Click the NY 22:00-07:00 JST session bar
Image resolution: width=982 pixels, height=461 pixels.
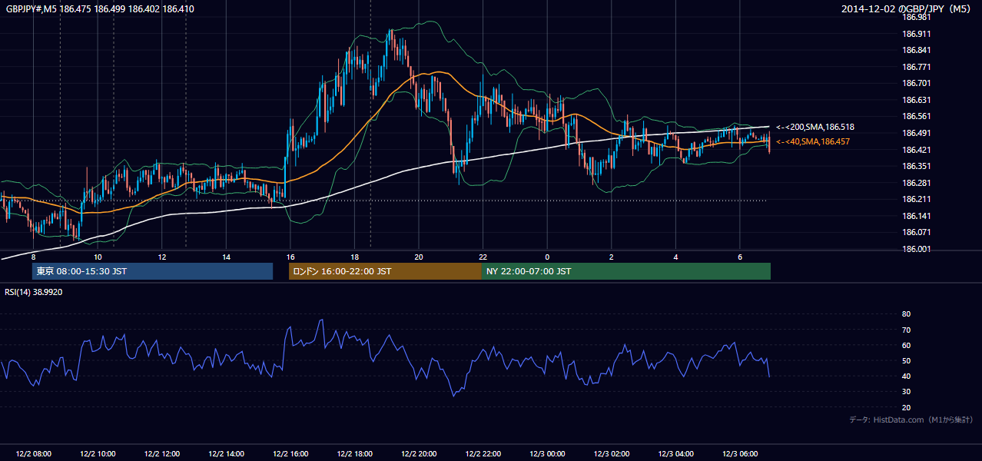tap(626, 271)
